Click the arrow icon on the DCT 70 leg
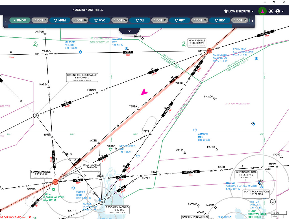The image size is (289, 219). point(74,20)
